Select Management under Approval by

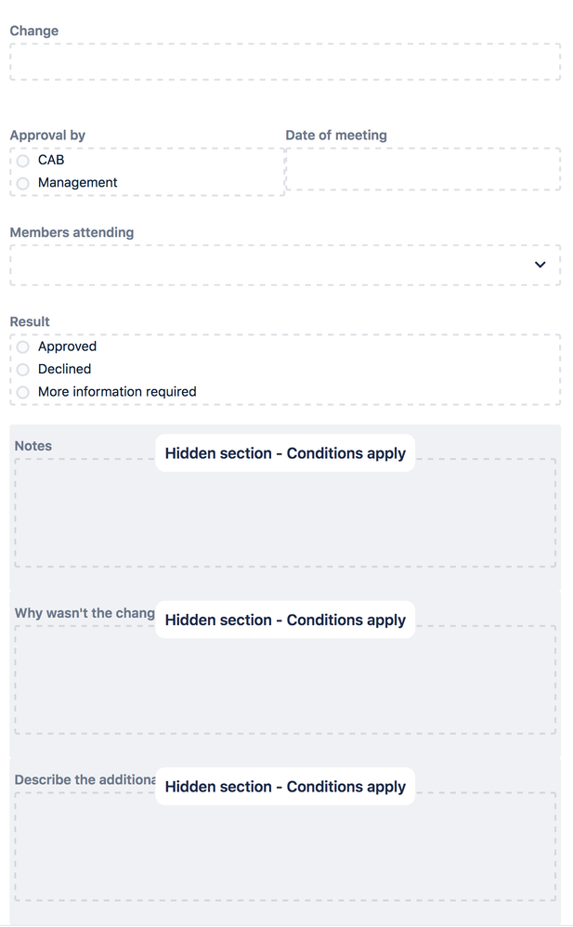pyautogui.click(x=22, y=182)
